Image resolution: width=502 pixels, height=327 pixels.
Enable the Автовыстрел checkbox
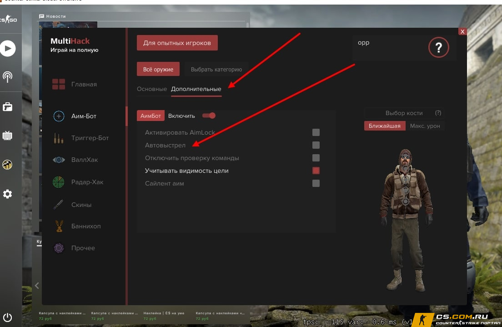click(x=316, y=145)
